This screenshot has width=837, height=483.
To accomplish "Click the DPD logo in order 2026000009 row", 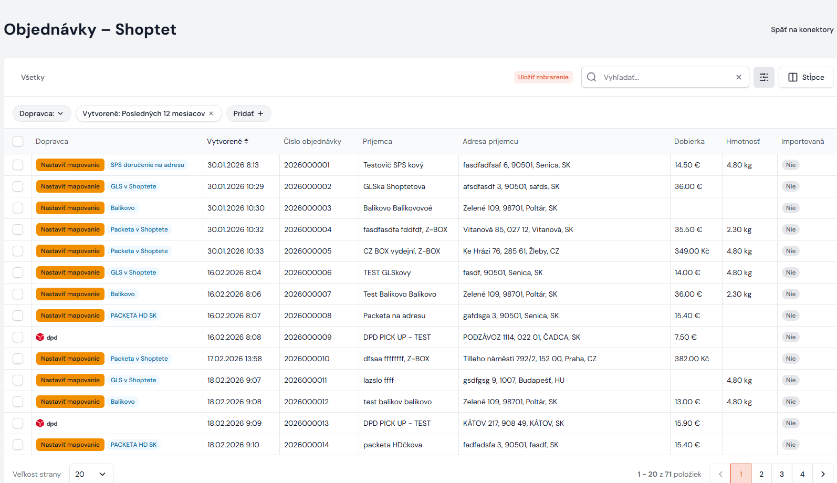I will 47,337.
